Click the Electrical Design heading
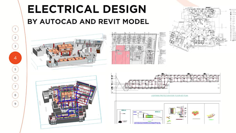The width and height of the screenshot is (236, 133). coord(87,9)
